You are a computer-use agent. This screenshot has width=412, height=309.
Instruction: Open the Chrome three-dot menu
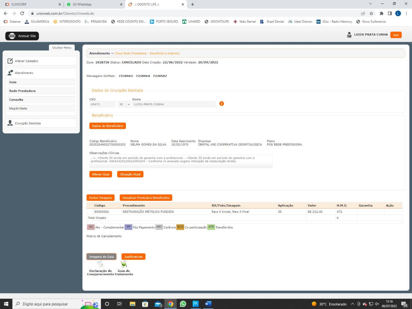(407, 14)
